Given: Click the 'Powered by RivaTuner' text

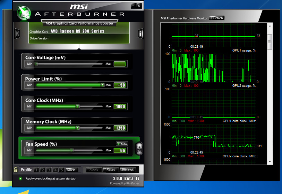Looking at the screenshot, I should tap(125, 183).
